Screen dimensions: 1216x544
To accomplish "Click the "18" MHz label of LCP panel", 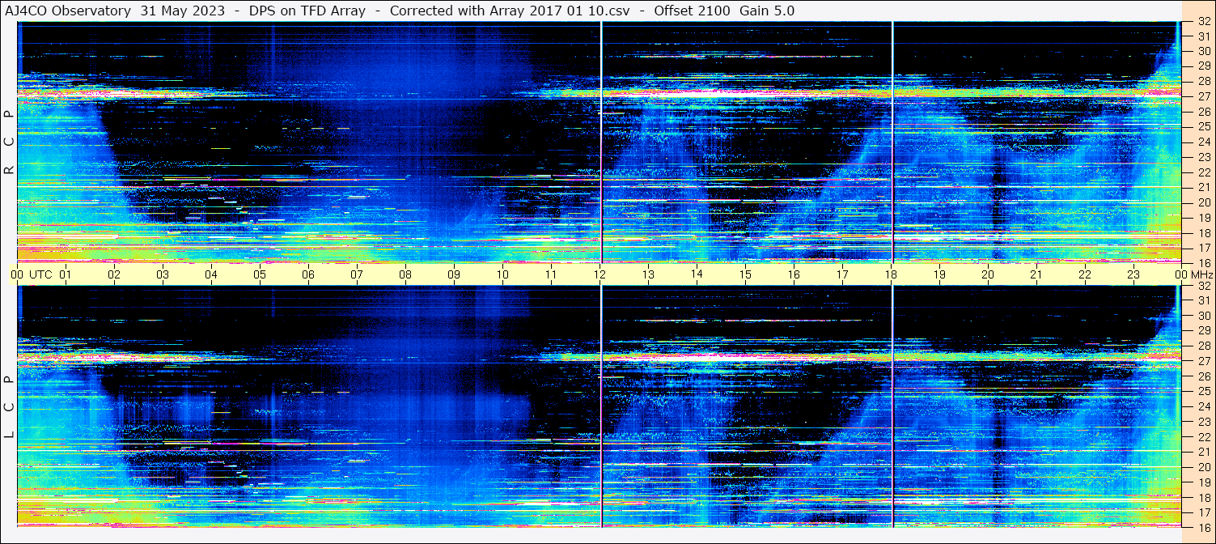I will [1204, 498].
